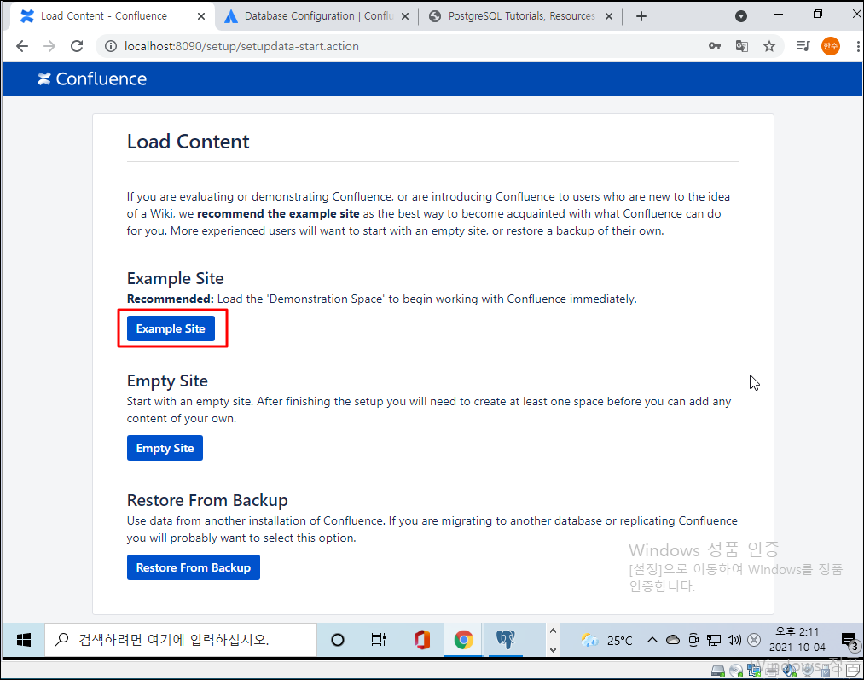Image resolution: width=864 pixels, height=680 pixels.
Task: Click the taskbar search box
Action: (x=181, y=640)
